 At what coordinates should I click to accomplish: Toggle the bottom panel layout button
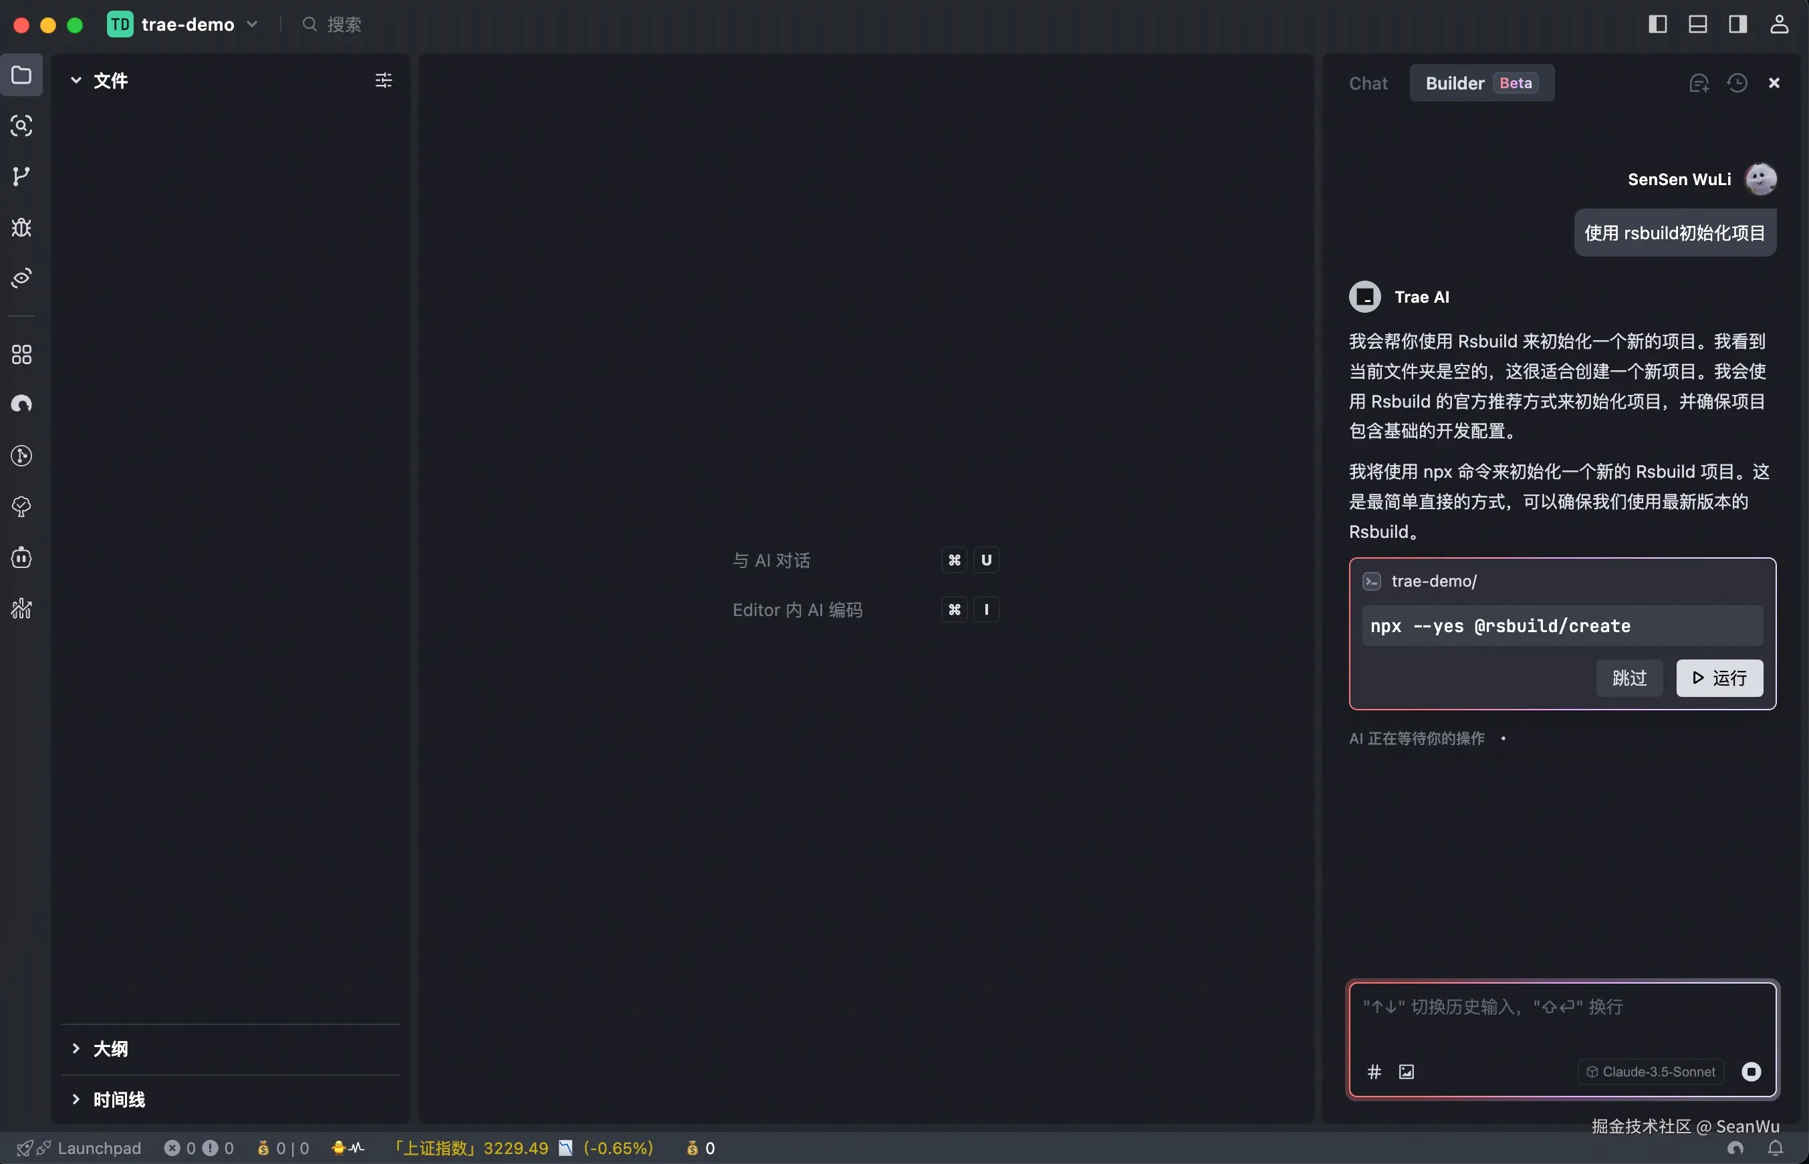click(x=1697, y=24)
